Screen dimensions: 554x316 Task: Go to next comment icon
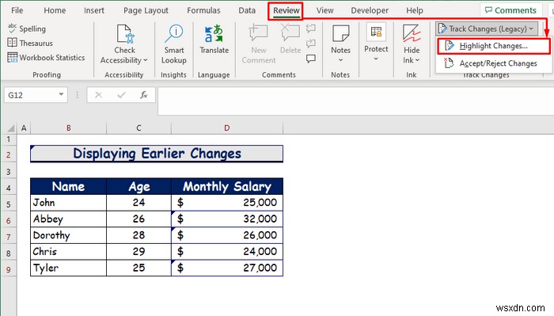point(311,44)
